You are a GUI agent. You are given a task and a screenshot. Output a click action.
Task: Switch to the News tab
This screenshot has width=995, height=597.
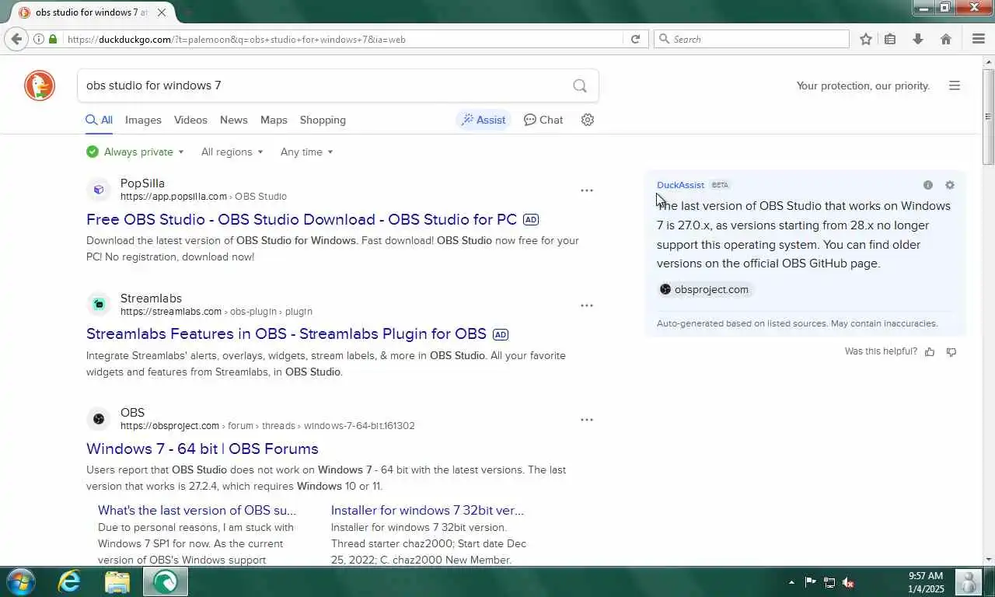(x=233, y=120)
